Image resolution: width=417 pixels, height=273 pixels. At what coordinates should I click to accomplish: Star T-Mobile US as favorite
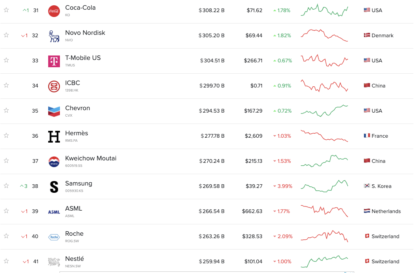point(6,60)
